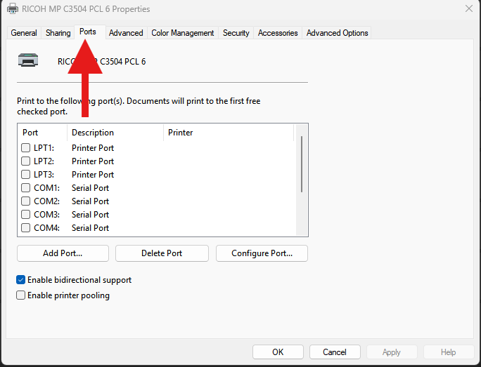Image resolution: width=481 pixels, height=367 pixels.
Task: Open the Color Management tab
Action: click(183, 33)
